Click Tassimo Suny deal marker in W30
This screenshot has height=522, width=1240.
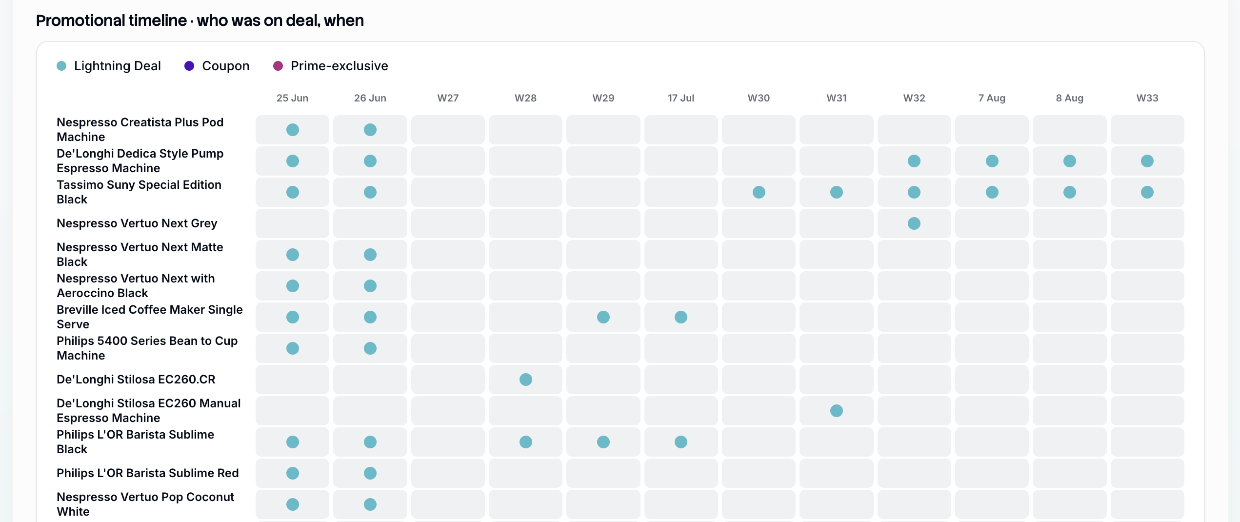pos(759,192)
